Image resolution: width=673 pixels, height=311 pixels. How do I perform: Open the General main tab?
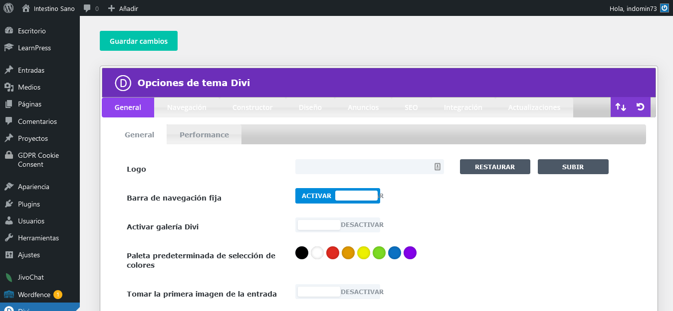128,107
